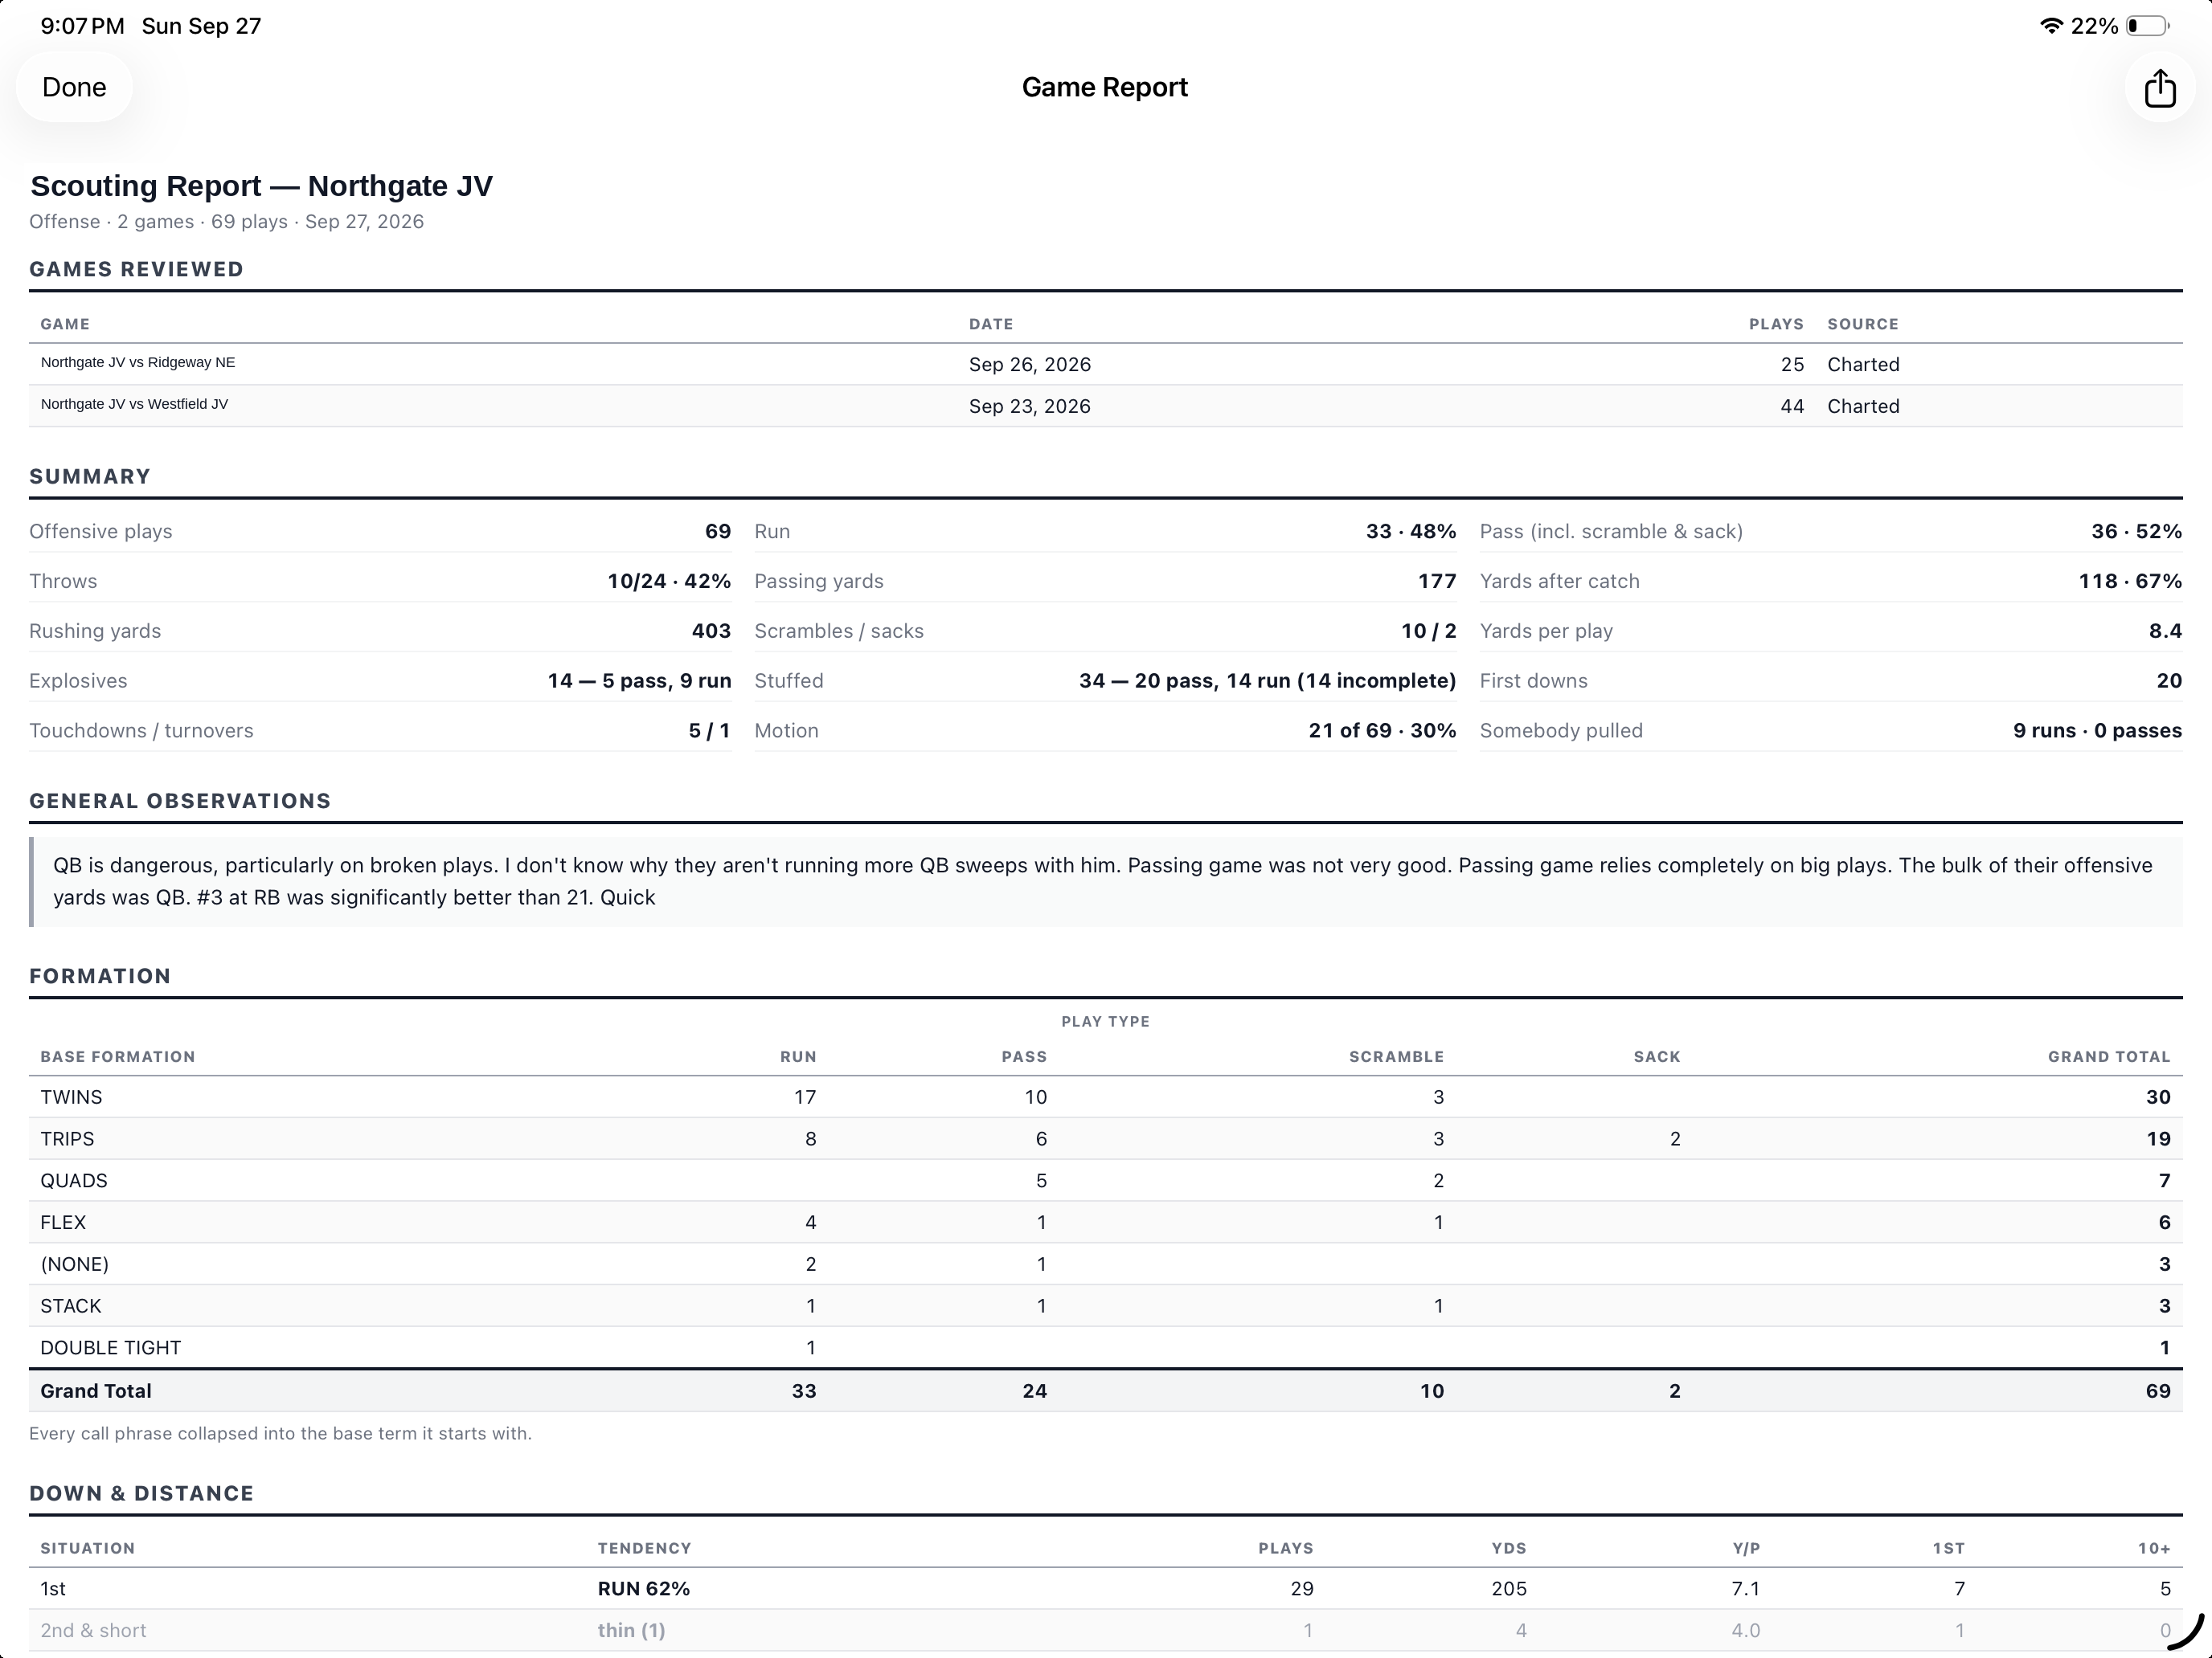Tap the Throws value 10/24 · 42%
The width and height of the screenshot is (2212, 1658).
tap(669, 581)
